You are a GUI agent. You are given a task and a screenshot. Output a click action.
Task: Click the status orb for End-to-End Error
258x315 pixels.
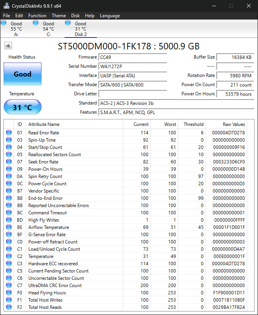(9, 198)
